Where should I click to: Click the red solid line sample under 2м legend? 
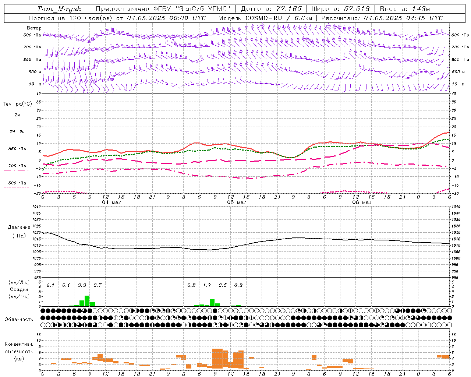[17, 119]
